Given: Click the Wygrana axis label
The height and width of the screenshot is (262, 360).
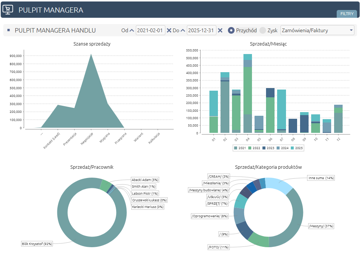Looking at the screenshot, I should pyautogui.click(x=105, y=138).
